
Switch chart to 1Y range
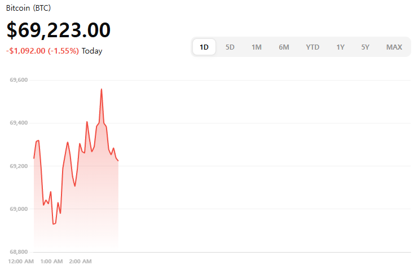[341, 47]
